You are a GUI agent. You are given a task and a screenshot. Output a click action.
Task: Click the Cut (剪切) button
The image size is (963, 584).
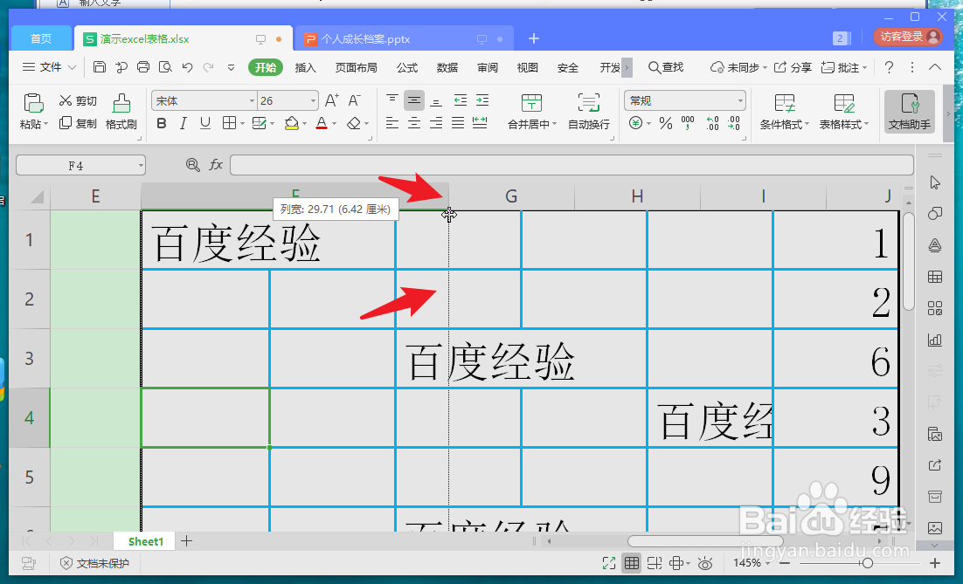[x=78, y=100]
